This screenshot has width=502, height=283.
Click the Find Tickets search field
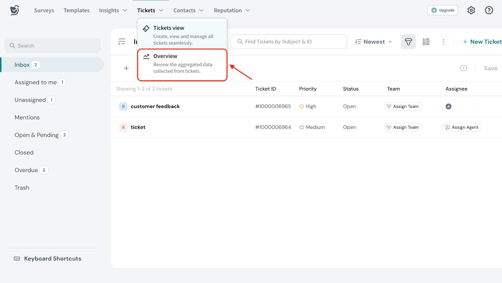(289, 42)
